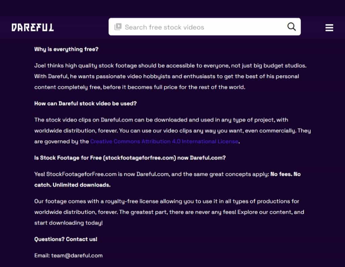Click the bold catch. Unlimited downloads. text
345x267 pixels.
click(x=72, y=185)
